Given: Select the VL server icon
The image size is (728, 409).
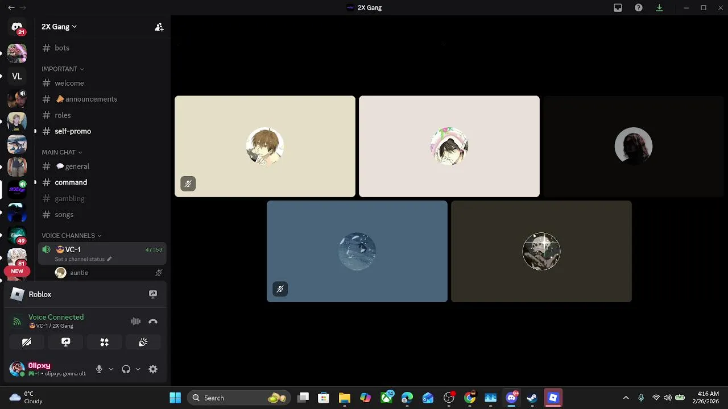Looking at the screenshot, I should (17, 76).
